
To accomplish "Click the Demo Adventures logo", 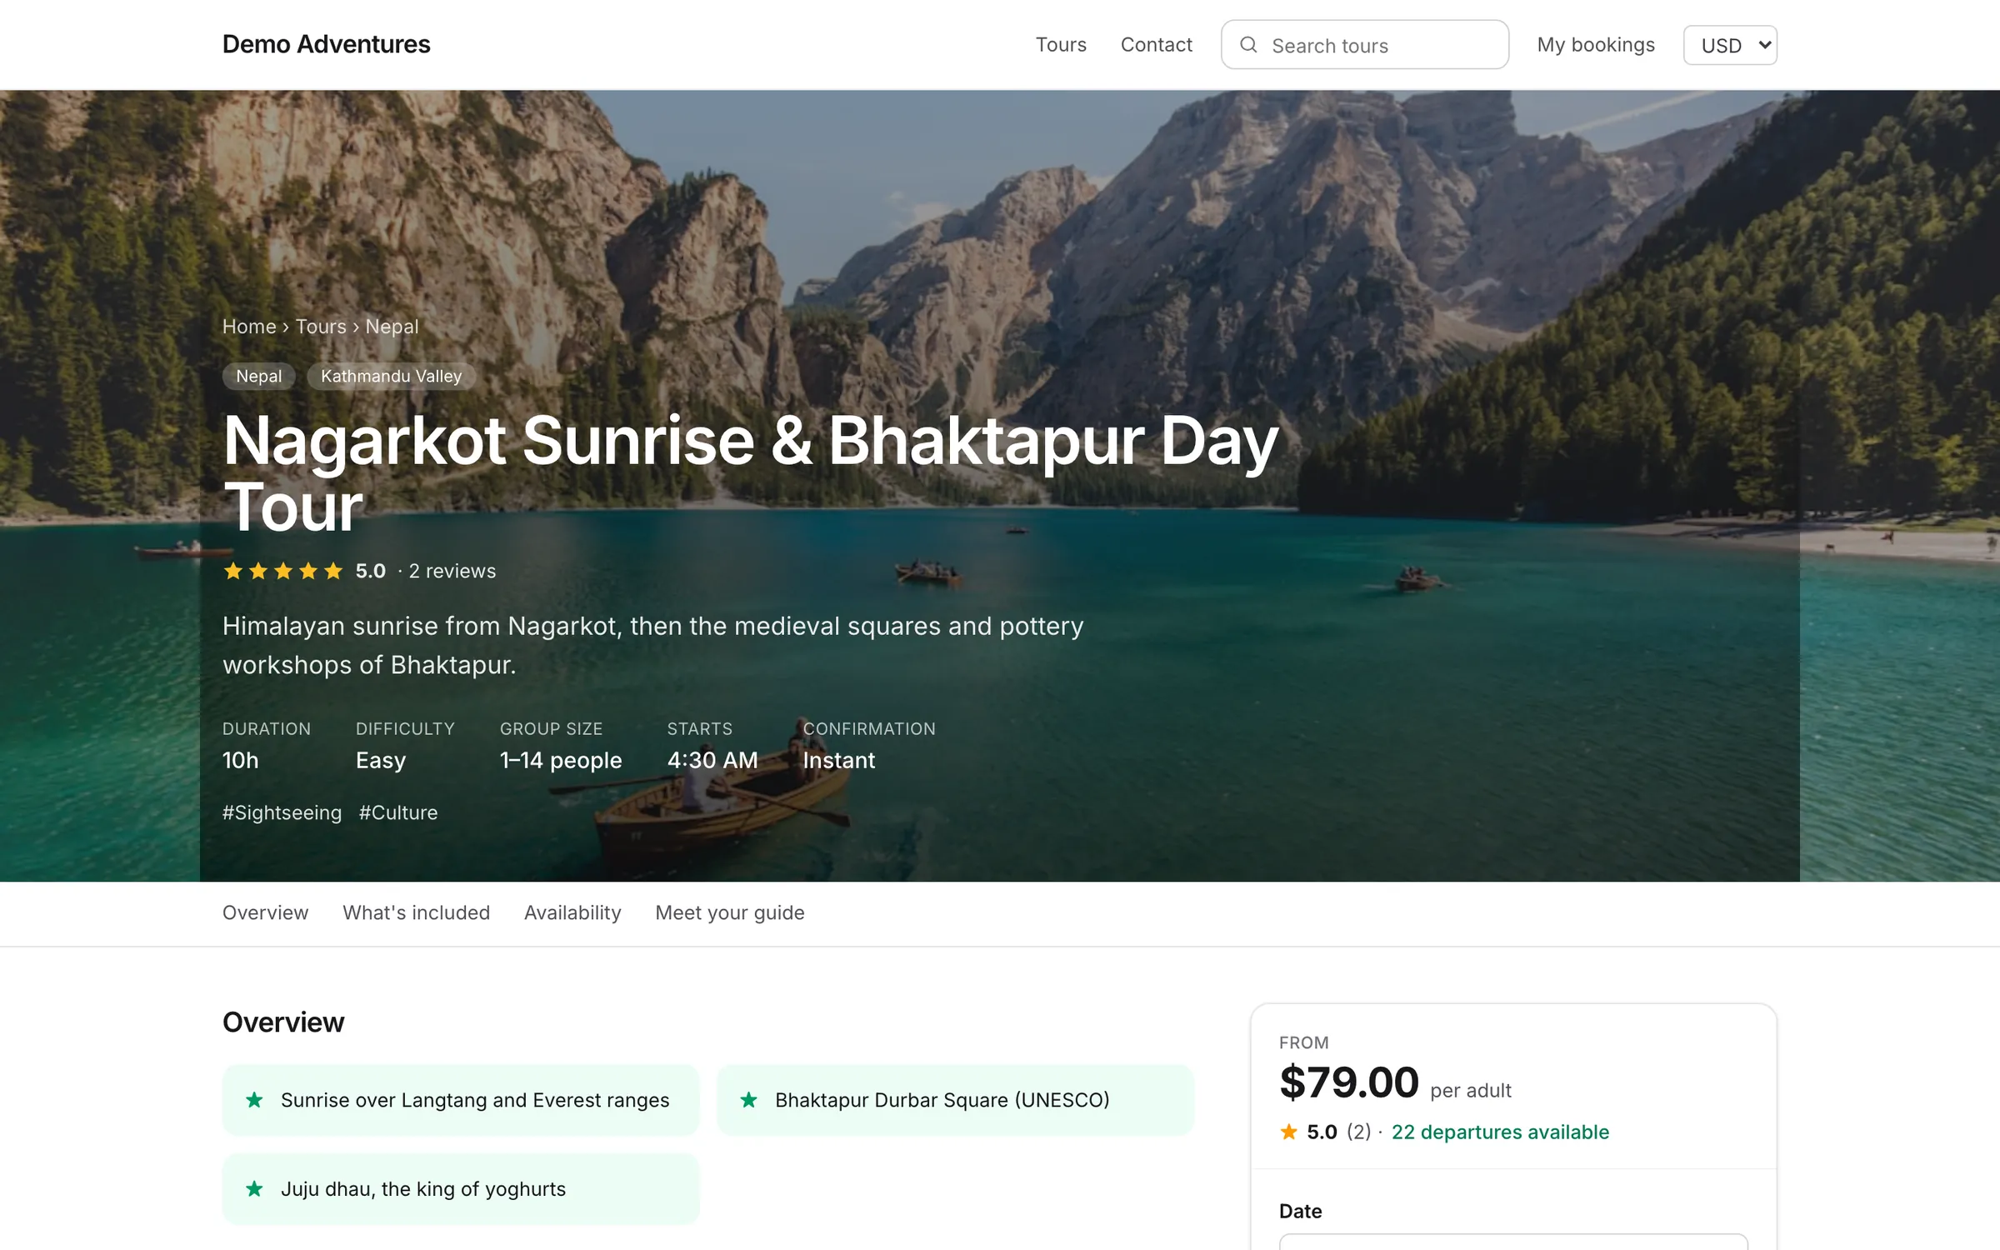I will point(326,44).
